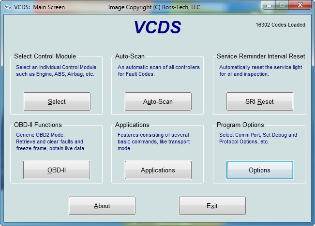Image resolution: width=315 pixels, height=226 pixels.
Task: Click the 'Select Control Module' group label
Action: click(x=45, y=56)
